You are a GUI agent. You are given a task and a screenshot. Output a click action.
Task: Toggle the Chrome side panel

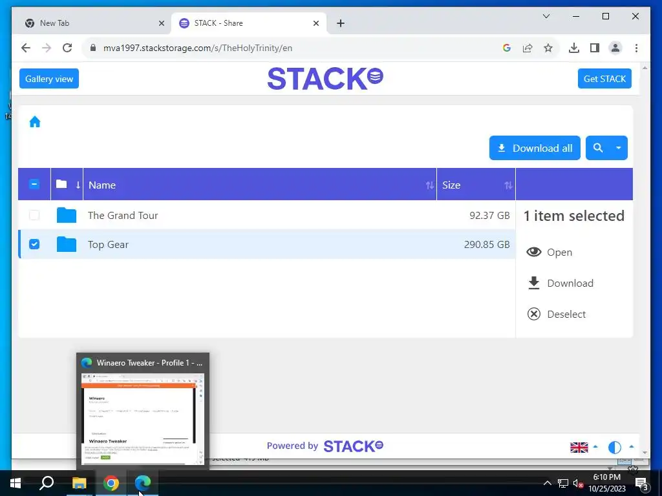(595, 48)
